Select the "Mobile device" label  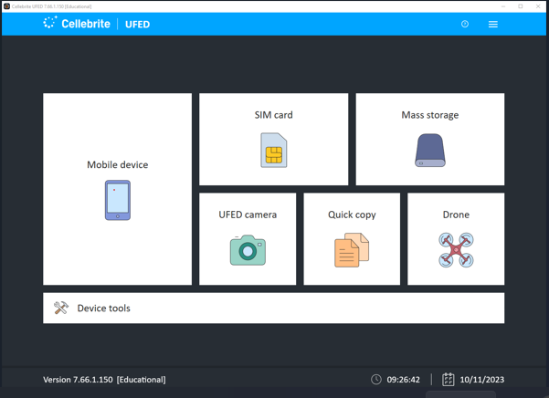pos(118,164)
